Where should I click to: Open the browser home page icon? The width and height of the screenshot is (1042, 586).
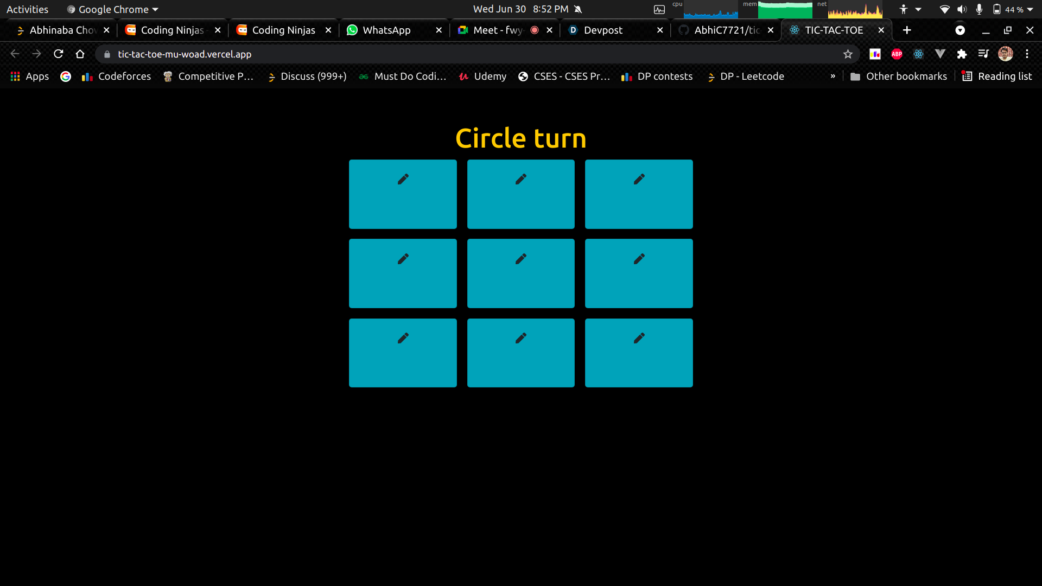tap(80, 54)
